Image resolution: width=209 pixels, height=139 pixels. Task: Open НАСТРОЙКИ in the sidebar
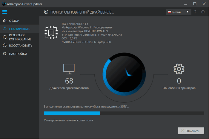click(20, 54)
